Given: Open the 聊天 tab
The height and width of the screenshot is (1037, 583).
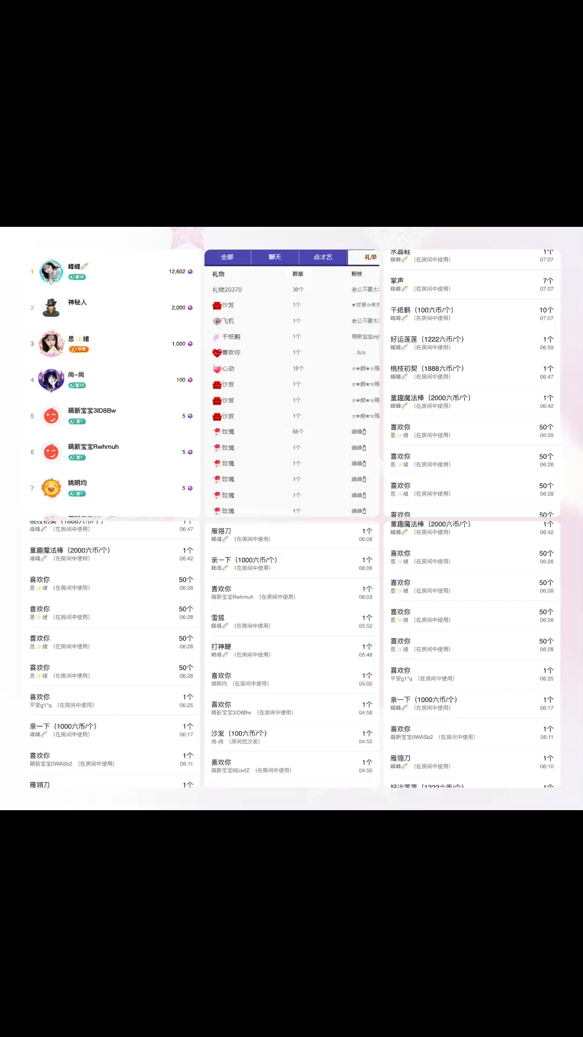Looking at the screenshot, I should pyautogui.click(x=275, y=257).
